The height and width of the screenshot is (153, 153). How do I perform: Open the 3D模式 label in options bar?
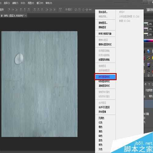[69, 9]
